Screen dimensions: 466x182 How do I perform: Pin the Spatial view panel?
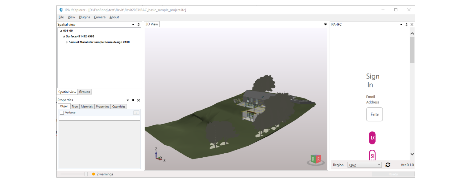pos(138,25)
